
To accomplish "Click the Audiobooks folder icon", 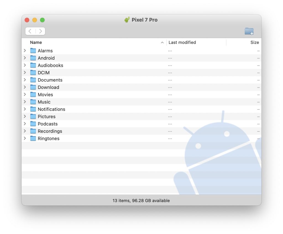I will 33,65.
